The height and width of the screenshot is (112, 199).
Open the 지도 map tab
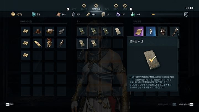(x=74, y=9)
